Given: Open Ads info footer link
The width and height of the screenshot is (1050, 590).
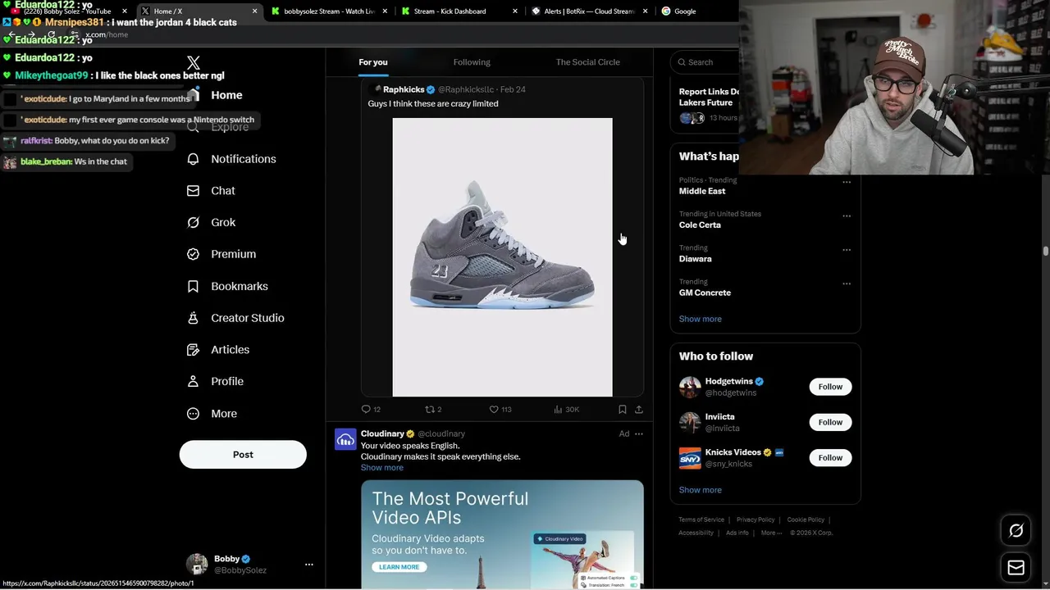Looking at the screenshot, I should [x=737, y=533].
